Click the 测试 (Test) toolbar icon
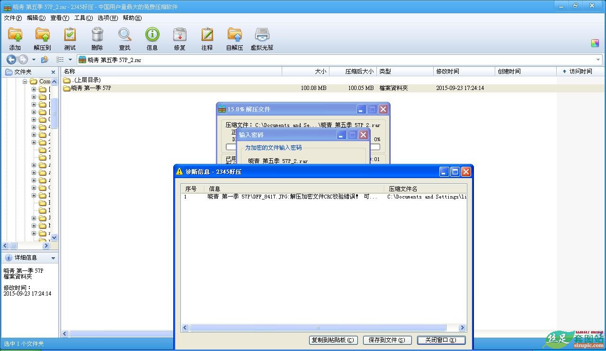 (x=70, y=36)
